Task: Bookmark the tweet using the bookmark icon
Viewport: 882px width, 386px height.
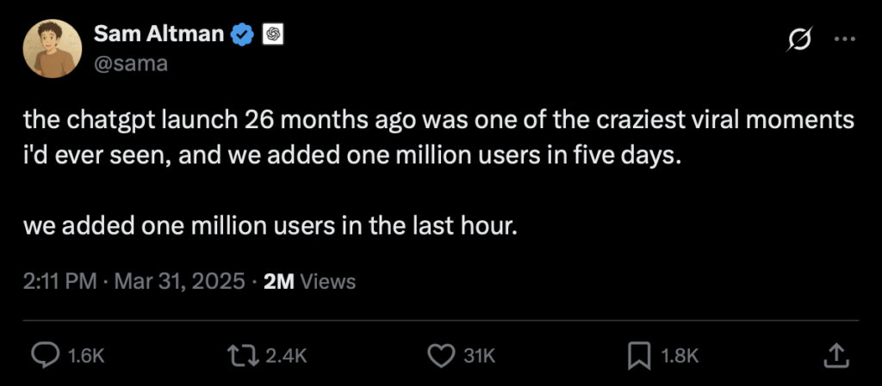Action: click(x=639, y=355)
